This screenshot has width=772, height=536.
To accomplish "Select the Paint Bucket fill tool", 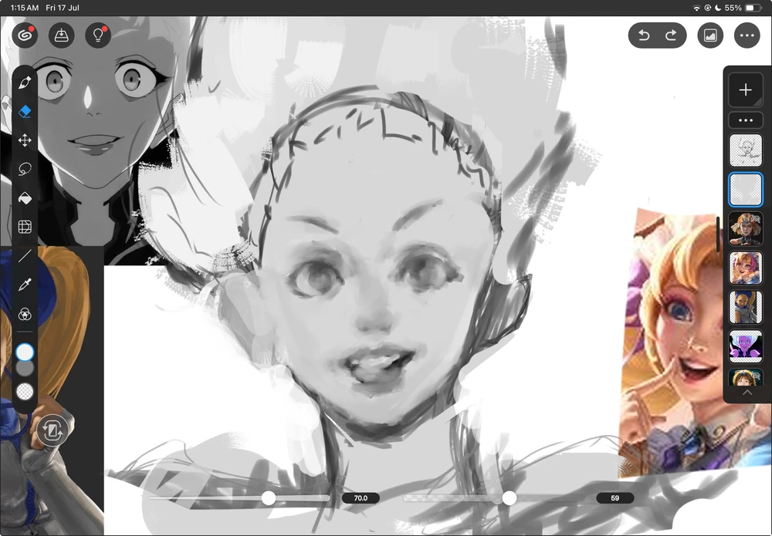I will (x=25, y=198).
